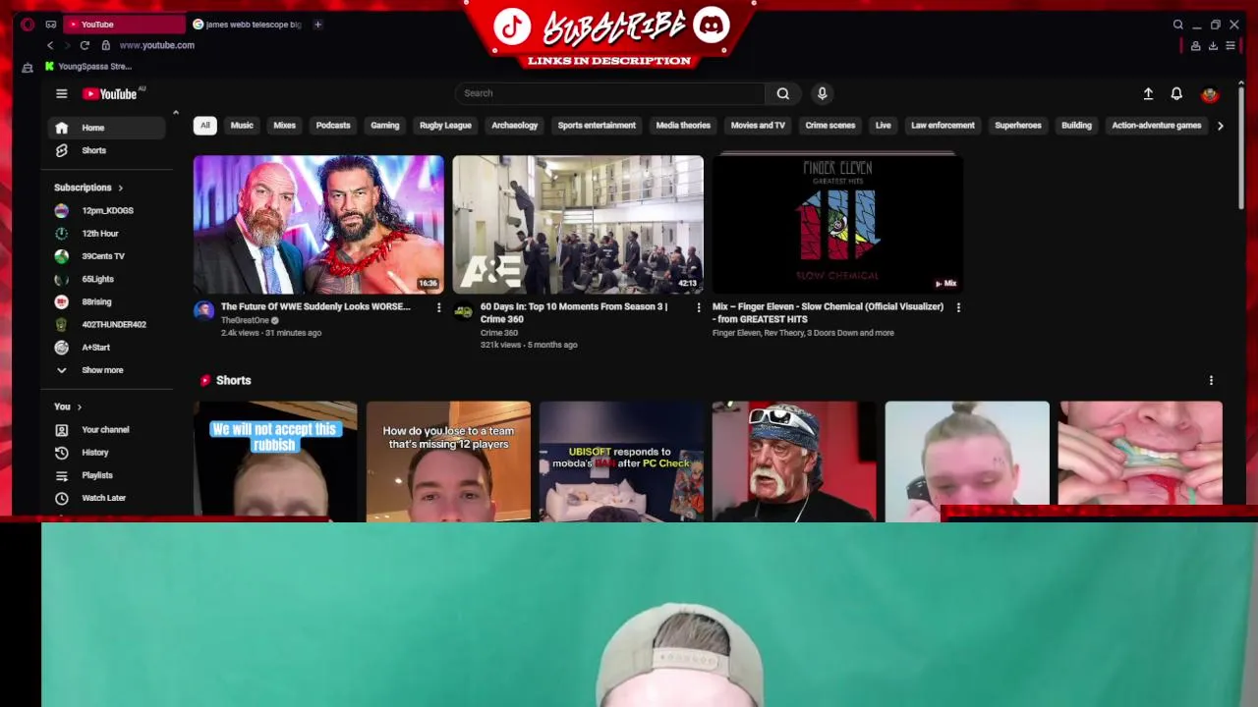Go back in the browser
1258x707 pixels.
point(50,45)
